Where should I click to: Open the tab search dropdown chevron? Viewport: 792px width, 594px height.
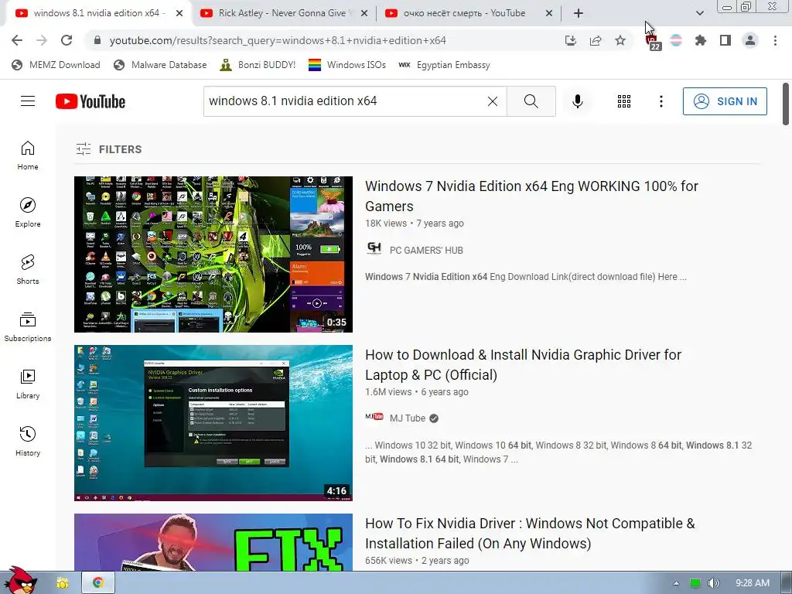pyautogui.click(x=699, y=13)
